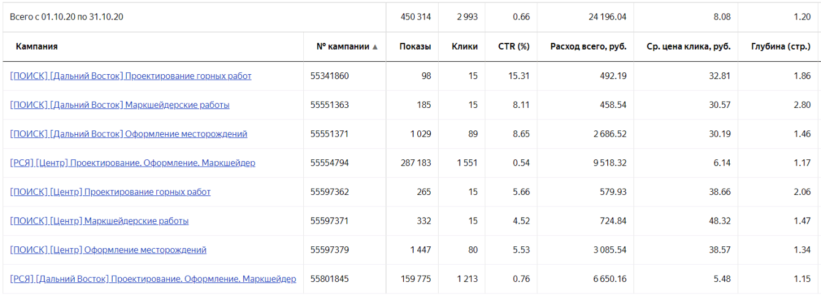Click the sort arrow next to № кампании
Screen dimensions: 821x299
click(x=375, y=47)
